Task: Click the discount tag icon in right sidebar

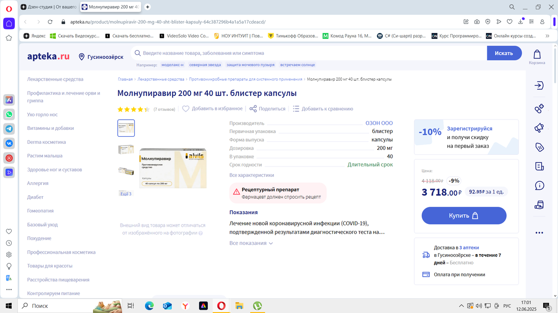Action: point(539,147)
